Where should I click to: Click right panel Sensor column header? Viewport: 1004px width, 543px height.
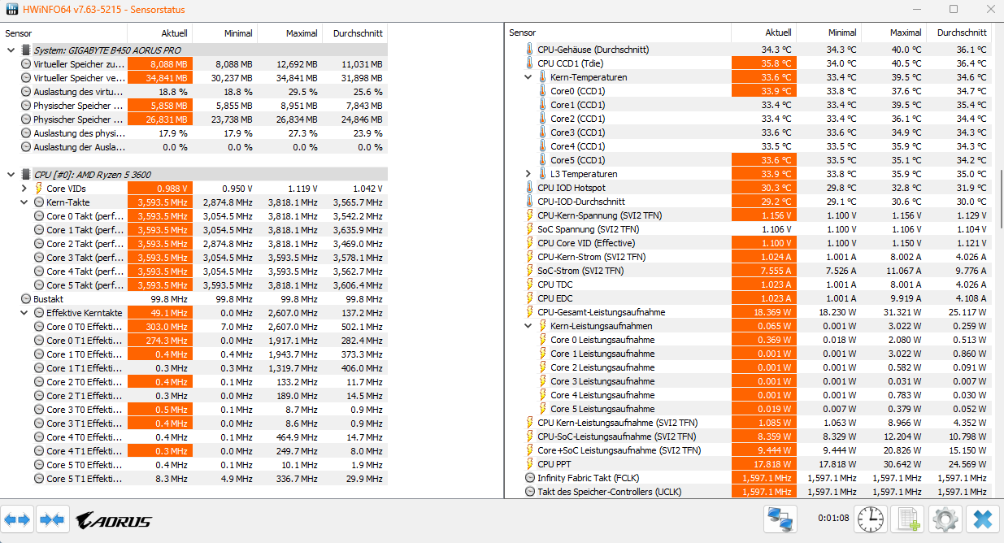pos(618,33)
